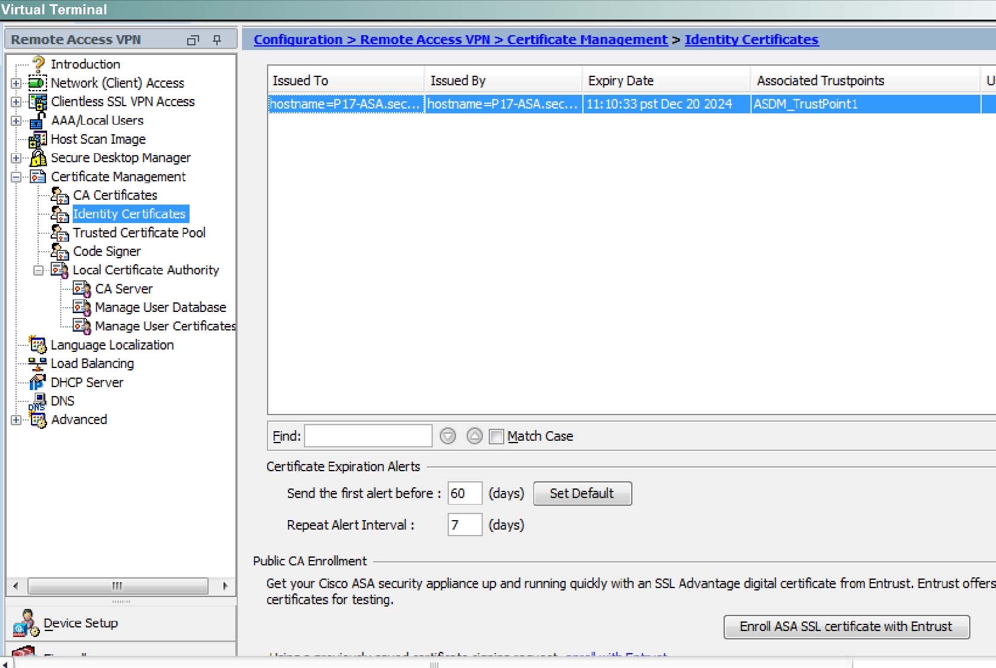996x668 pixels.
Task: Click the Find next down-arrow icon
Action: coord(448,437)
